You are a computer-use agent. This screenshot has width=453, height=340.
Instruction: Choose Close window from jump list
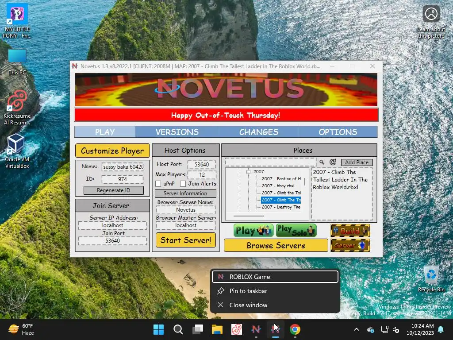[x=275, y=305]
